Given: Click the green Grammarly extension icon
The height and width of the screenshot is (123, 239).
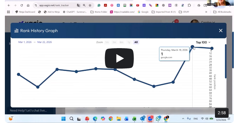Looking at the screenshot, I should pos(99,5).
